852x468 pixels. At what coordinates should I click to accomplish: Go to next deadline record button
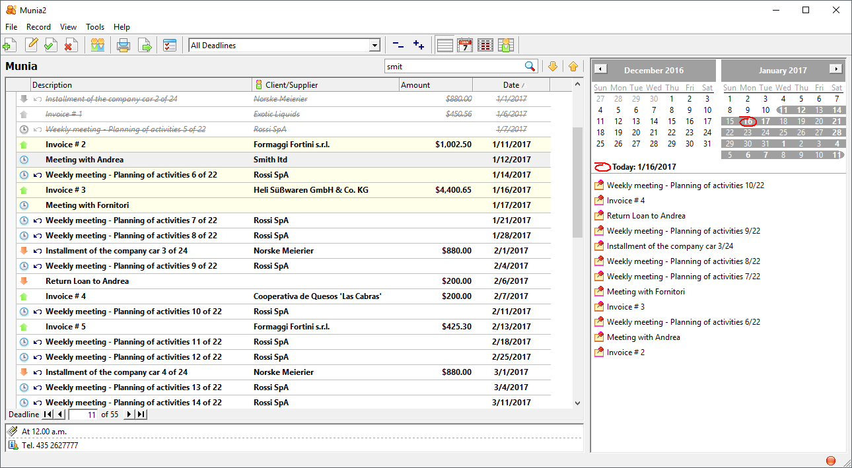coord(129,415)
